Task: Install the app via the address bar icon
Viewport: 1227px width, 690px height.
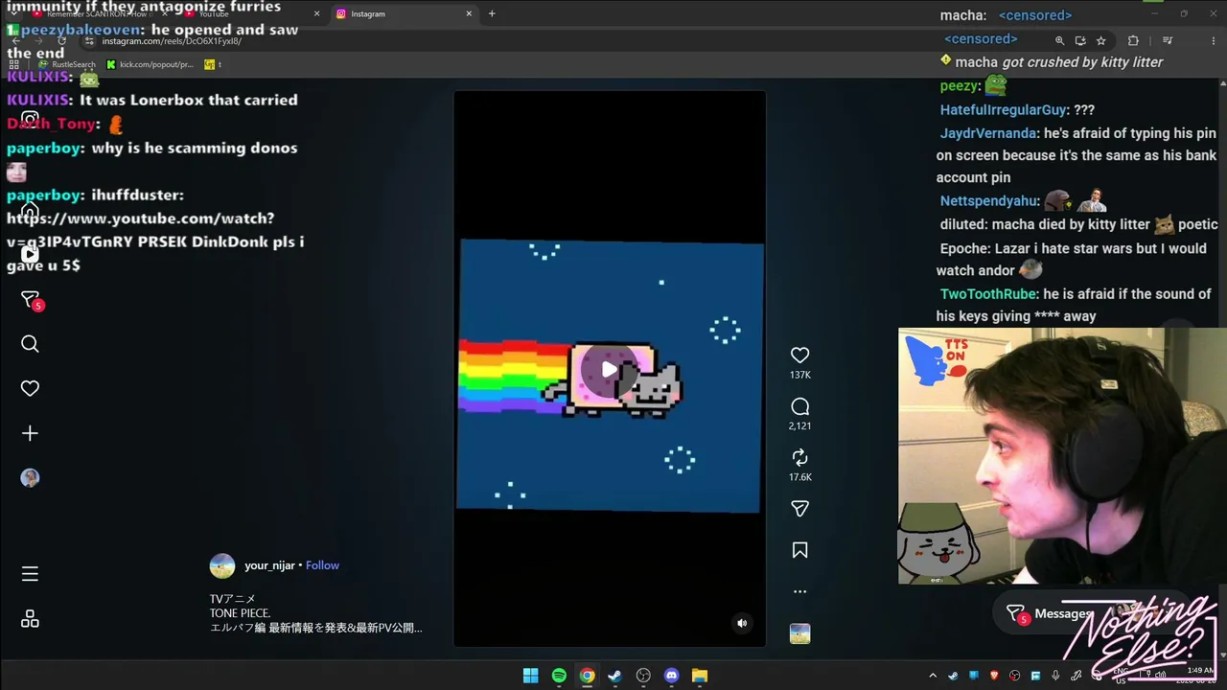Action: [1080, 40]
